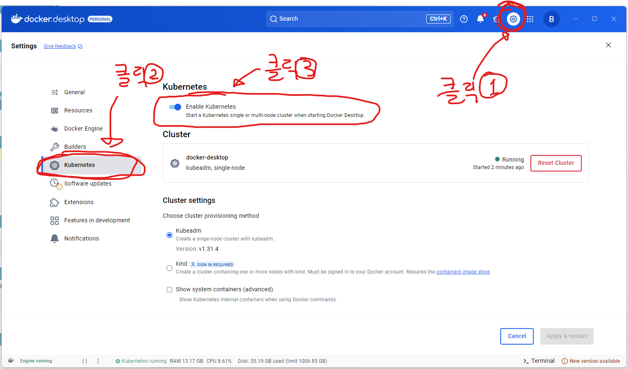Image resolution: width=628 pixels, height=369 pixels.
Task: Open the apps grid icon
Action: pos(530,19)
